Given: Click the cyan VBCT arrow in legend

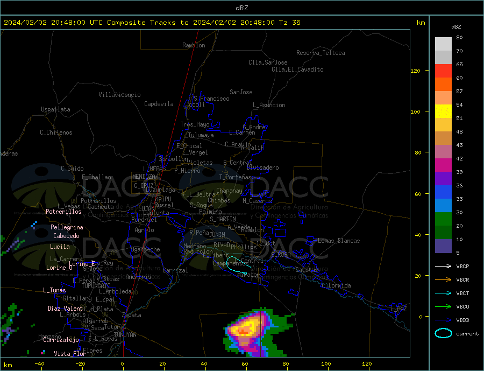Looking at the screenshot, I should click(443, 293).
